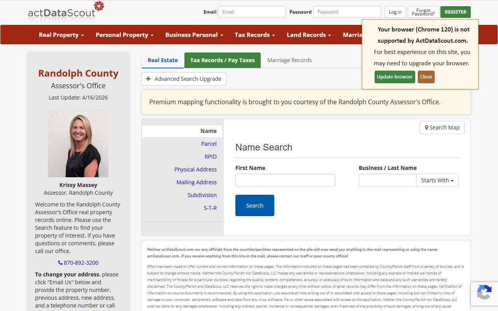
Task: Call the 870-892-3200 phone link
Action: click(78, 263)
